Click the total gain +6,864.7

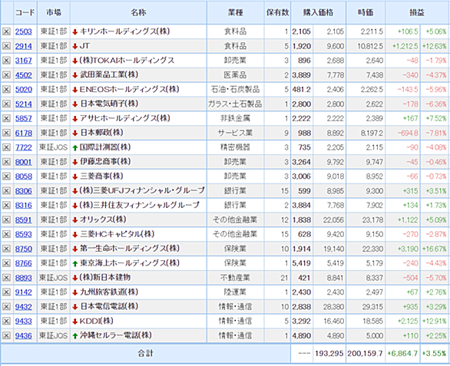point(402,354)
